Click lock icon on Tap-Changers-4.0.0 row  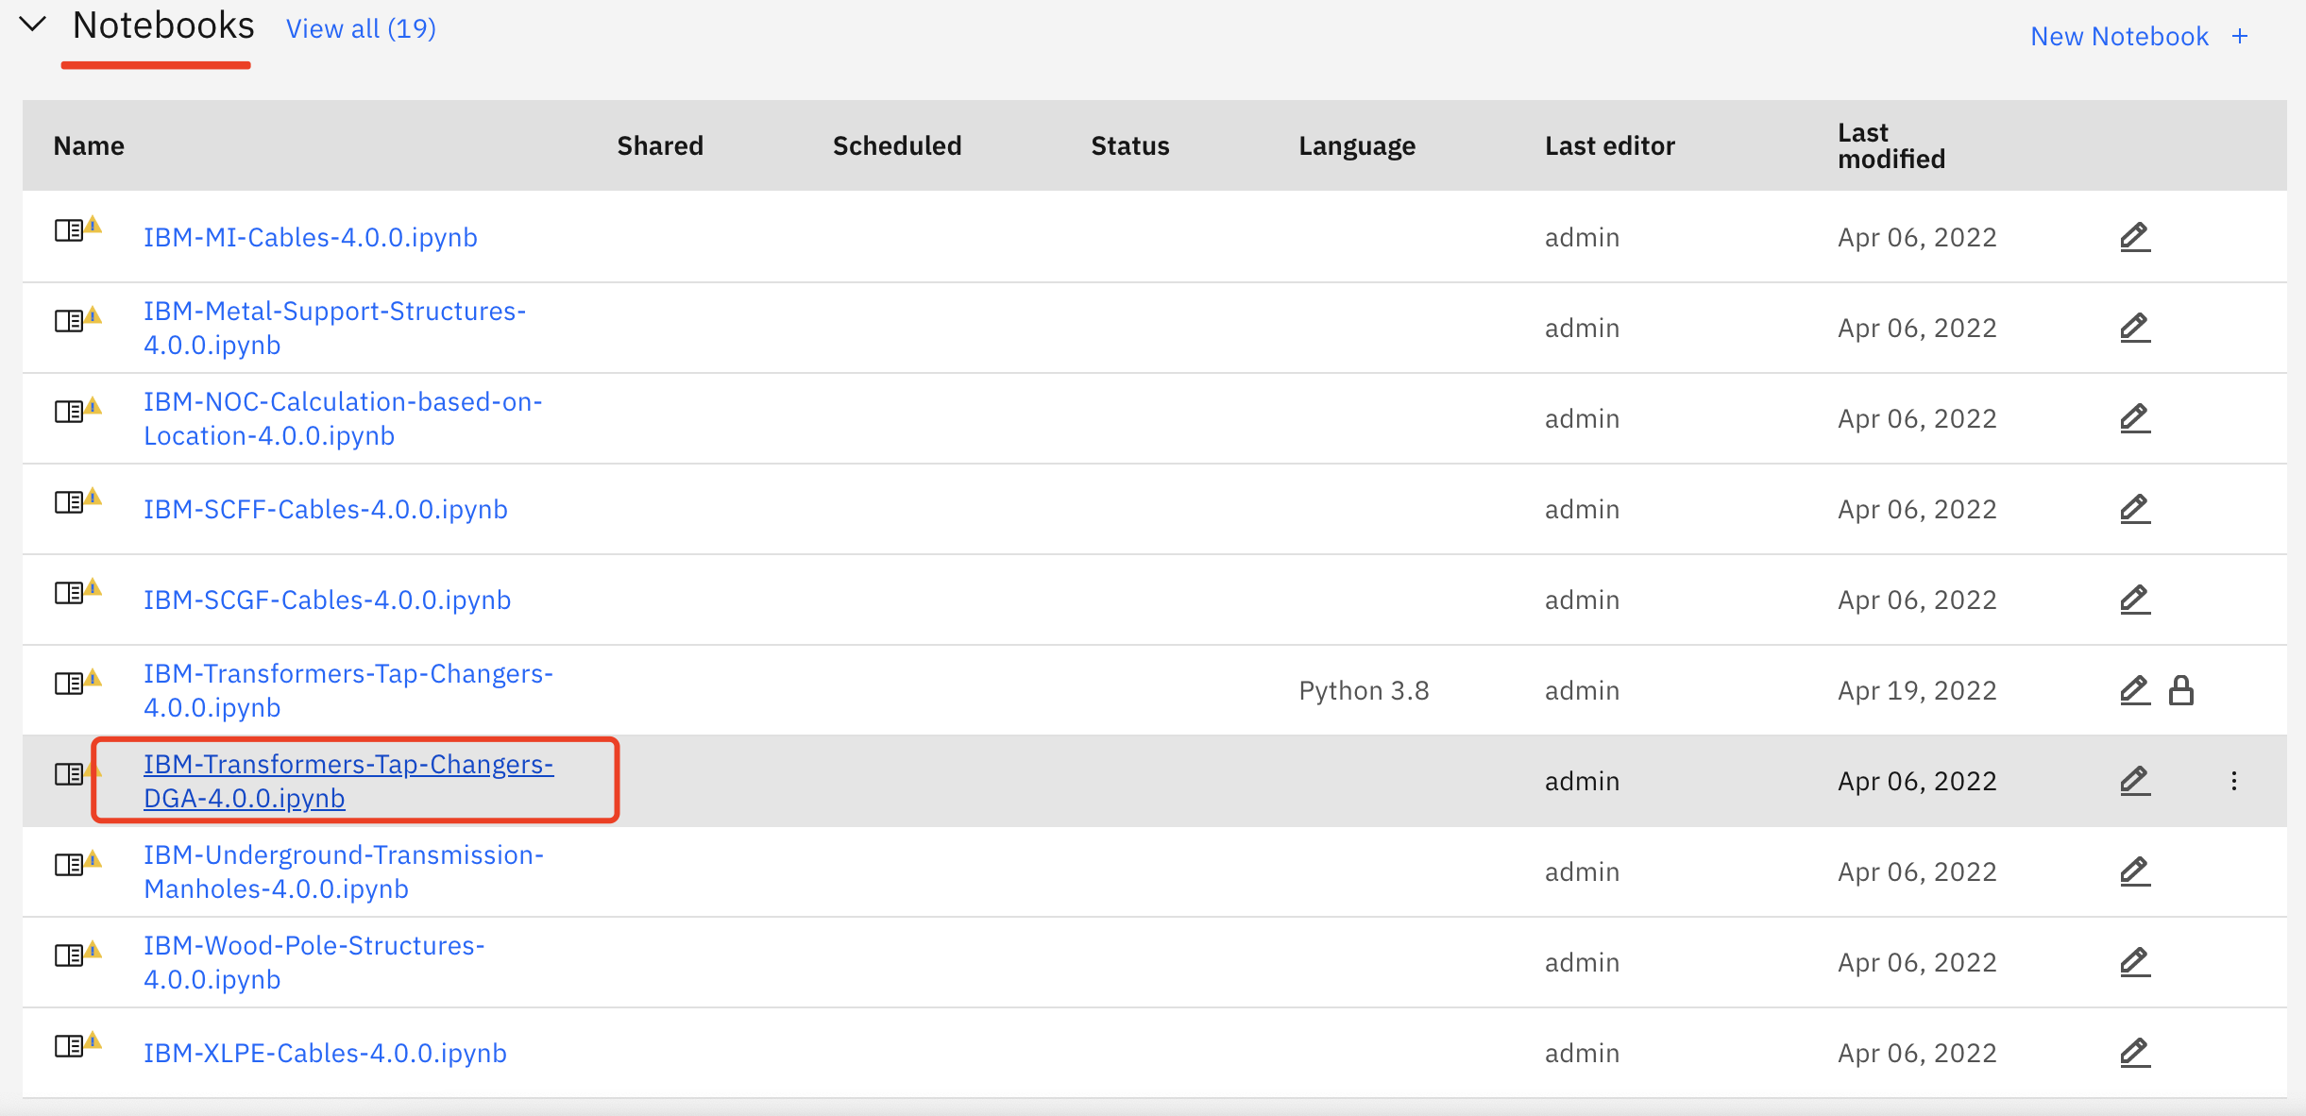[2181, 690]
